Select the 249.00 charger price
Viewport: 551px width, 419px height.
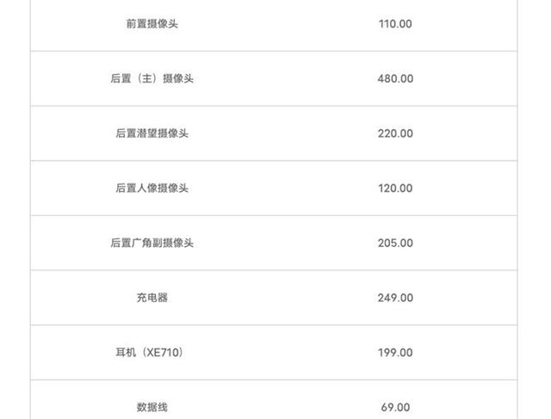[395, 298]
